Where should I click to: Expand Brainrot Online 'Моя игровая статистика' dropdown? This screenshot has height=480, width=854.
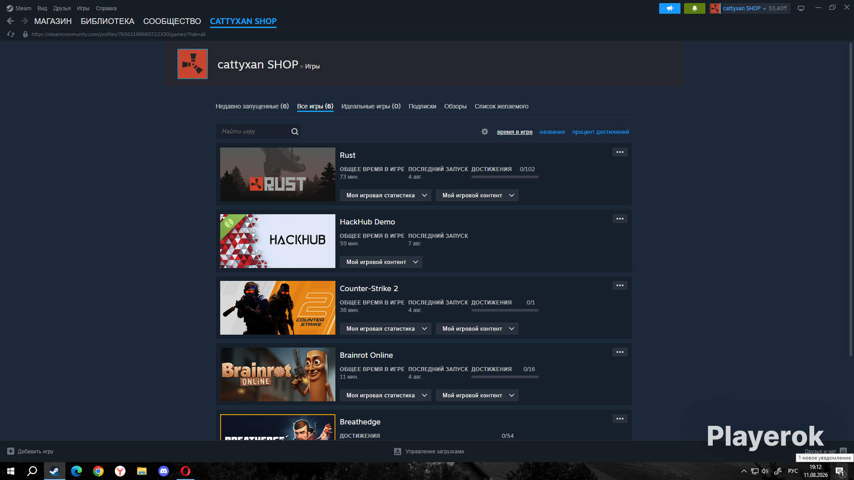(386, 396)
